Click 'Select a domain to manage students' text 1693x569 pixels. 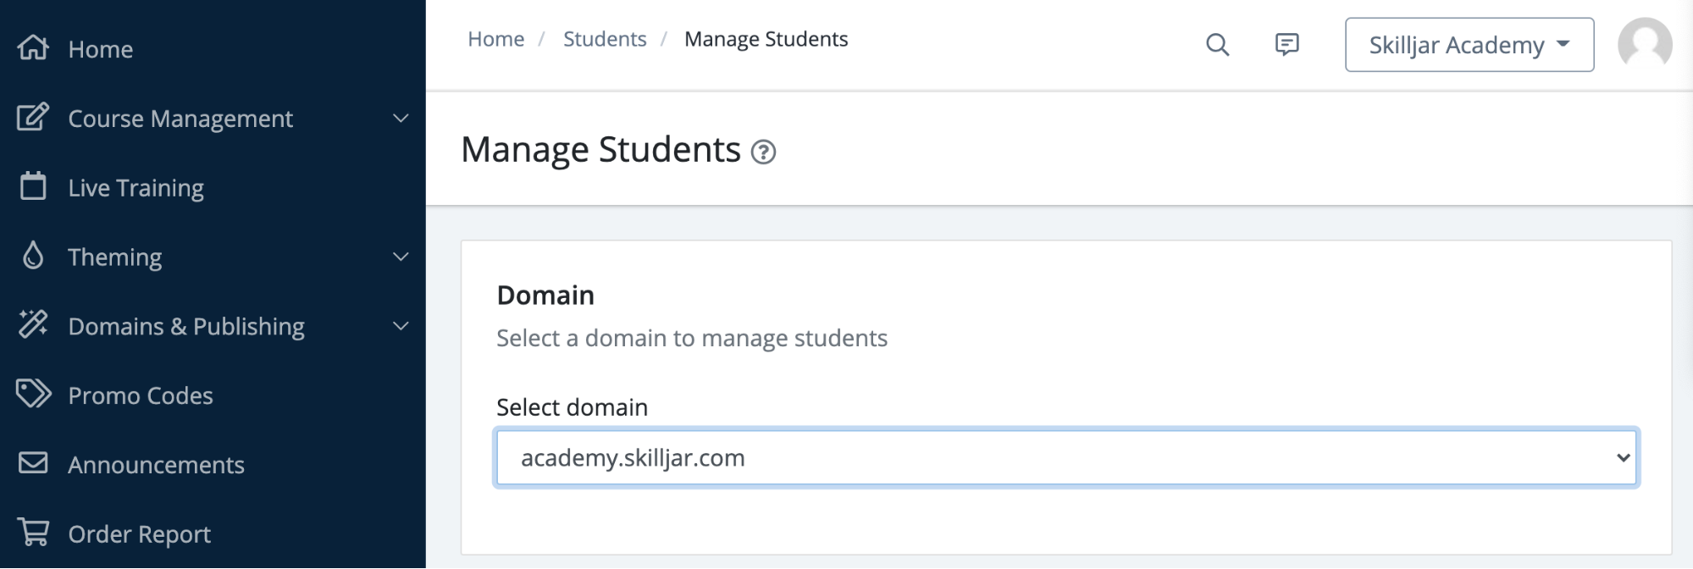[x=692, y=339]
